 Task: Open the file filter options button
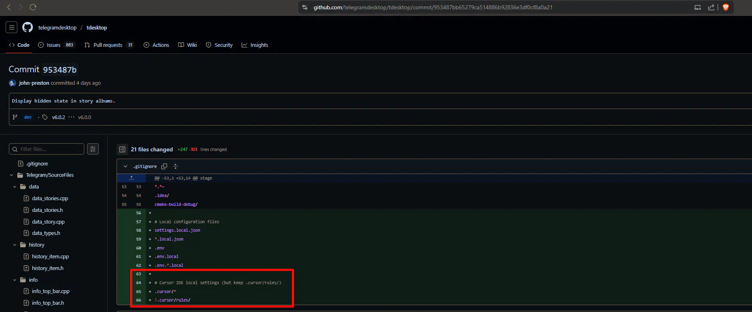93,149
